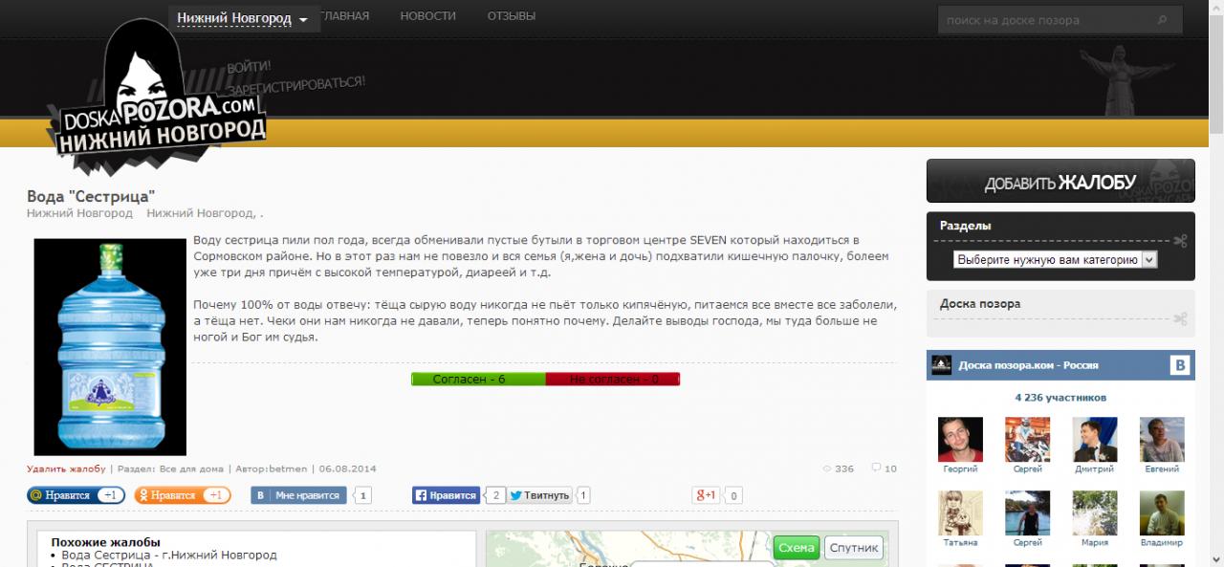1224x567 pixels.
Task: Click the scissors icon in Разделы panel
Action: (1180, 240)
